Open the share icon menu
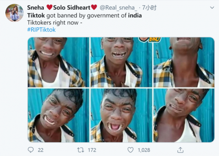This screenshot has height=156, width=219. [x=180, y=150]
